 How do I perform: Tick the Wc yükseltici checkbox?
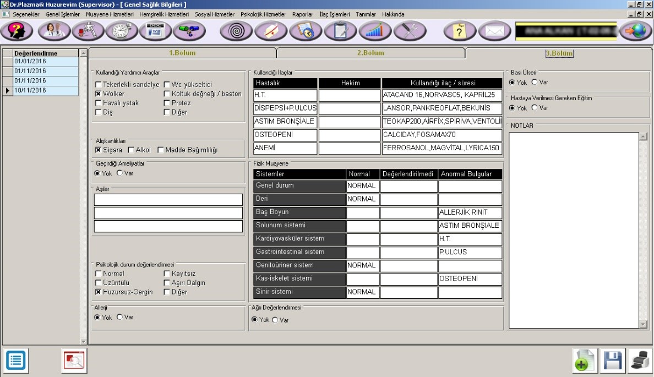tap(167, 84)
